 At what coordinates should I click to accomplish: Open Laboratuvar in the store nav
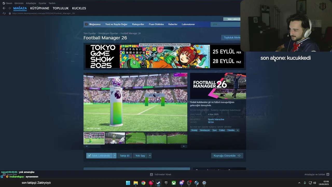pos(188,24)
